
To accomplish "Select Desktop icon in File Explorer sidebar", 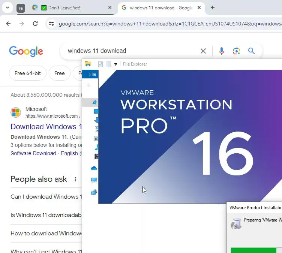I will (x=96, y=111).
